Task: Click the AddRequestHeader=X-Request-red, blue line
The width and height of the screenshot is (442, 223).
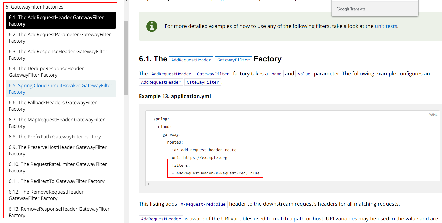Action: (216, 173)
